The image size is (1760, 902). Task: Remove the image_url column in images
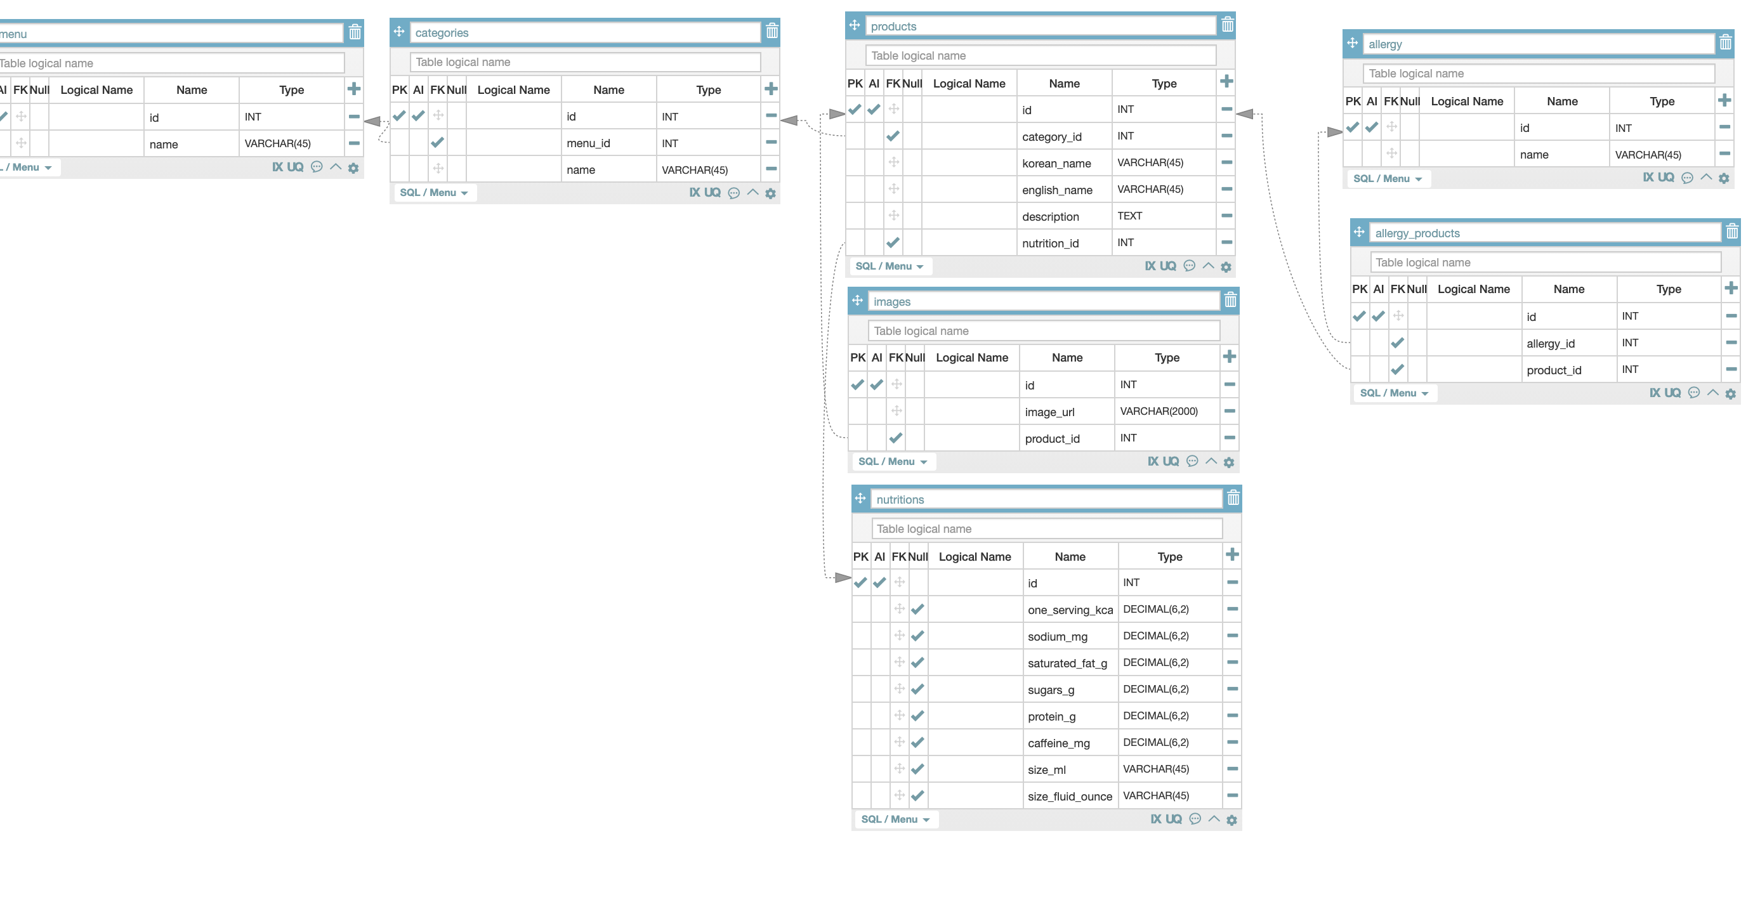tap(1229, 411)
